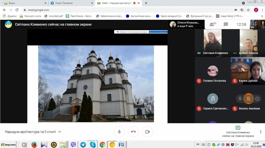Open the meeting chat panel
This screenshot has height=148, width=265.
tap(226, 24)
